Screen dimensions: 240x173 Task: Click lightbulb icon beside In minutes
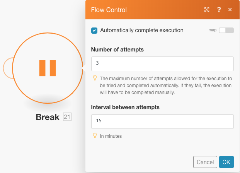[x=95, y=135]
